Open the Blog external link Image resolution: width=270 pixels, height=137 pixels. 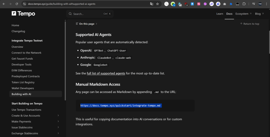tap(259, 14)
